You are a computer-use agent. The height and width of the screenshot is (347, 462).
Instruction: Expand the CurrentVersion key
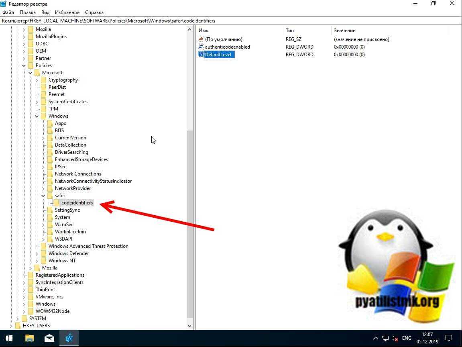pyautogui.click(x=43, y=138)
